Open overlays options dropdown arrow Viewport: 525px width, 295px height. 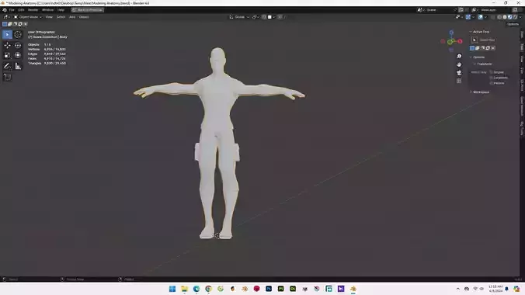pyautogui.click(x=485, y=17)
